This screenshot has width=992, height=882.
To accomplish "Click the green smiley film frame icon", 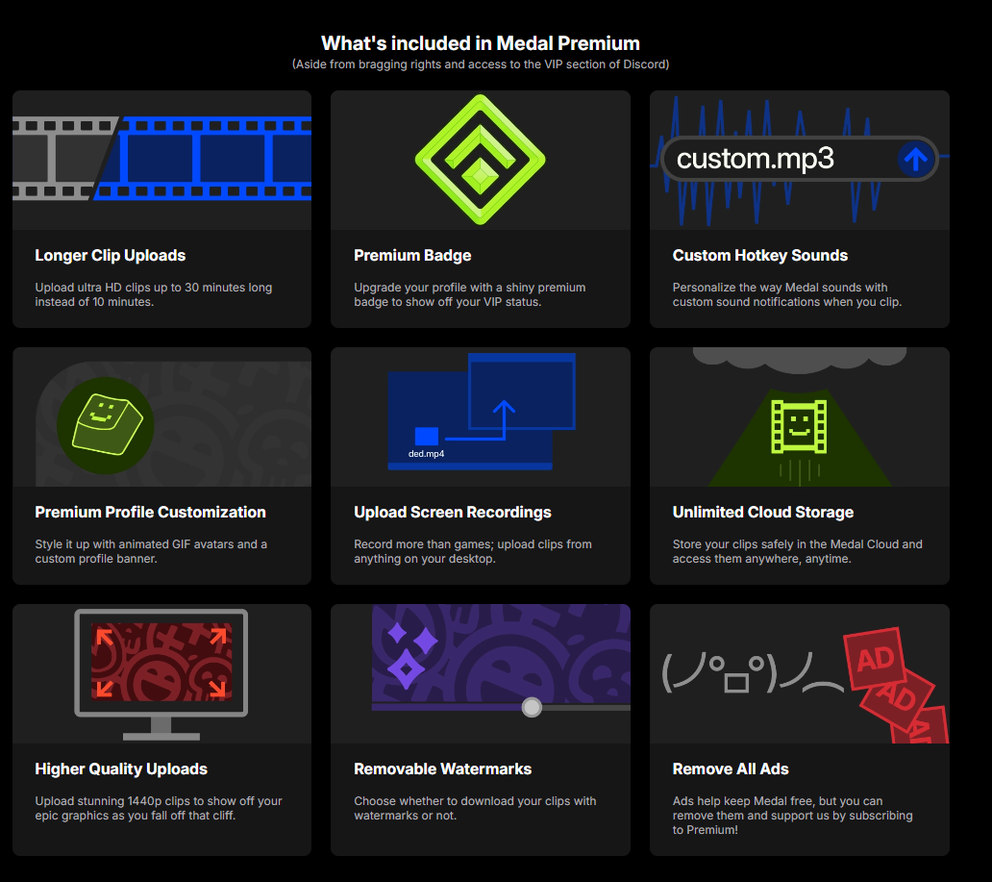I will (x=799, y=427).
